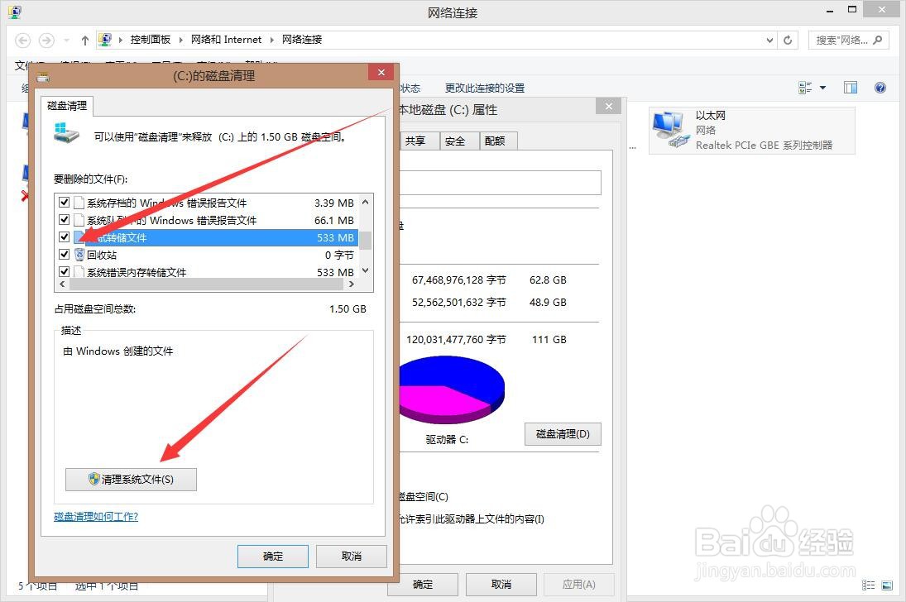
Task: Click the back navigation arrow
Action: click(x=22, y=39)
